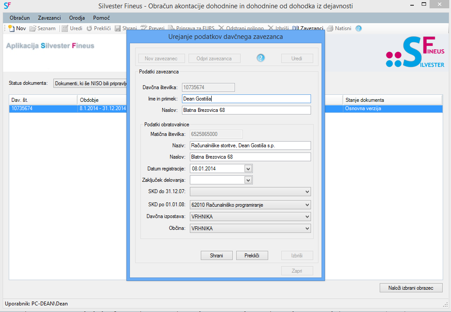Click the Matična številka field
The width and height of the screenshot is (451, 312).
(216, 134)
